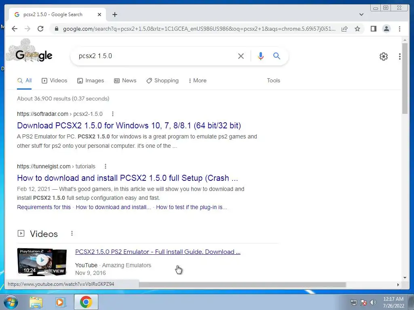Close the pcsx2 1.5.0 Google Search tab
This screenshot has height=310, width=414.
tap(99, 15)
